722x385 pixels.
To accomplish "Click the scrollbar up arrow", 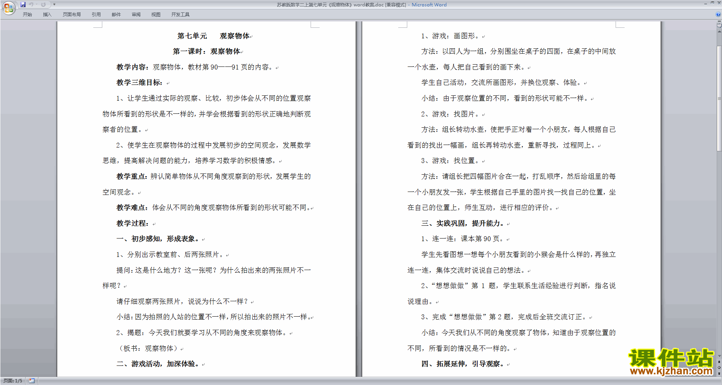I will pyautogui.click(x=719, y=32).
